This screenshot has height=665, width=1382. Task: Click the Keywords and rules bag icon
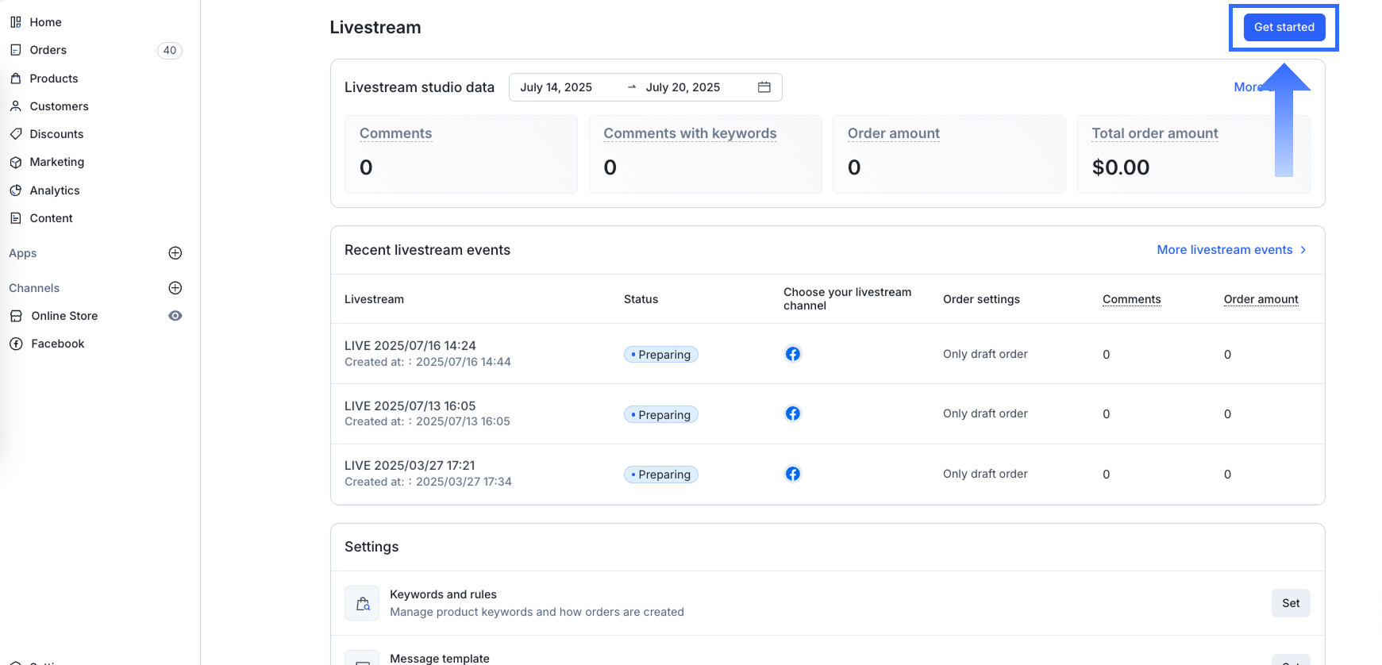[362, 603]
